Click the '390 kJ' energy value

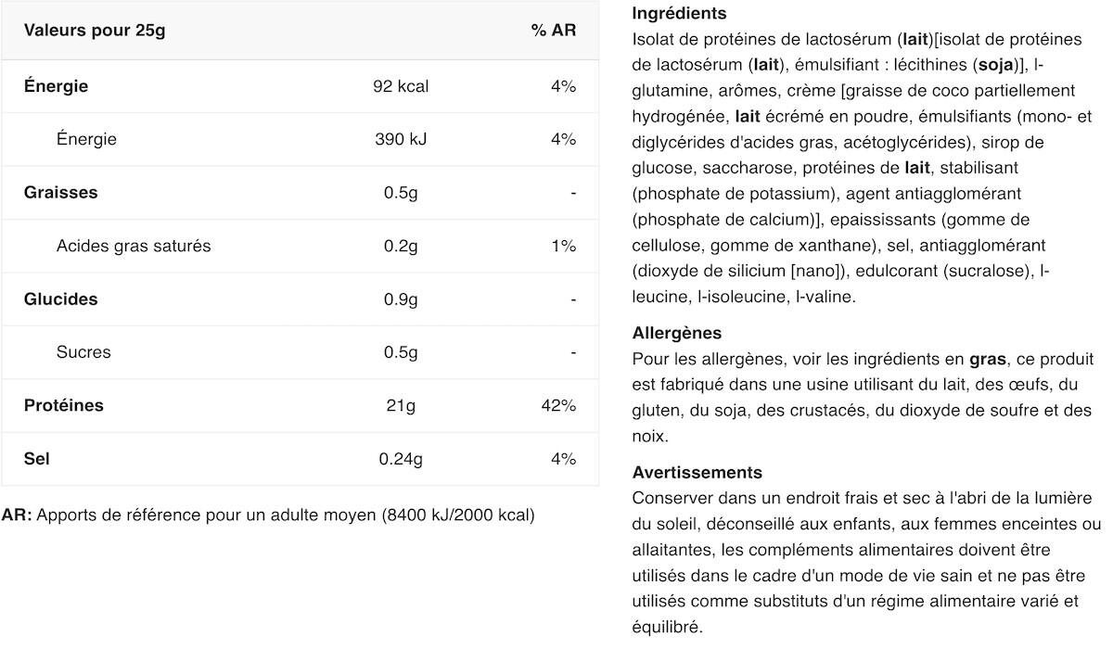point(400,139)
